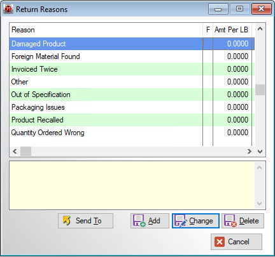Screen dimensions: 275x257
Task: Click the red X Cancel icon
Action: pos(220,242)
